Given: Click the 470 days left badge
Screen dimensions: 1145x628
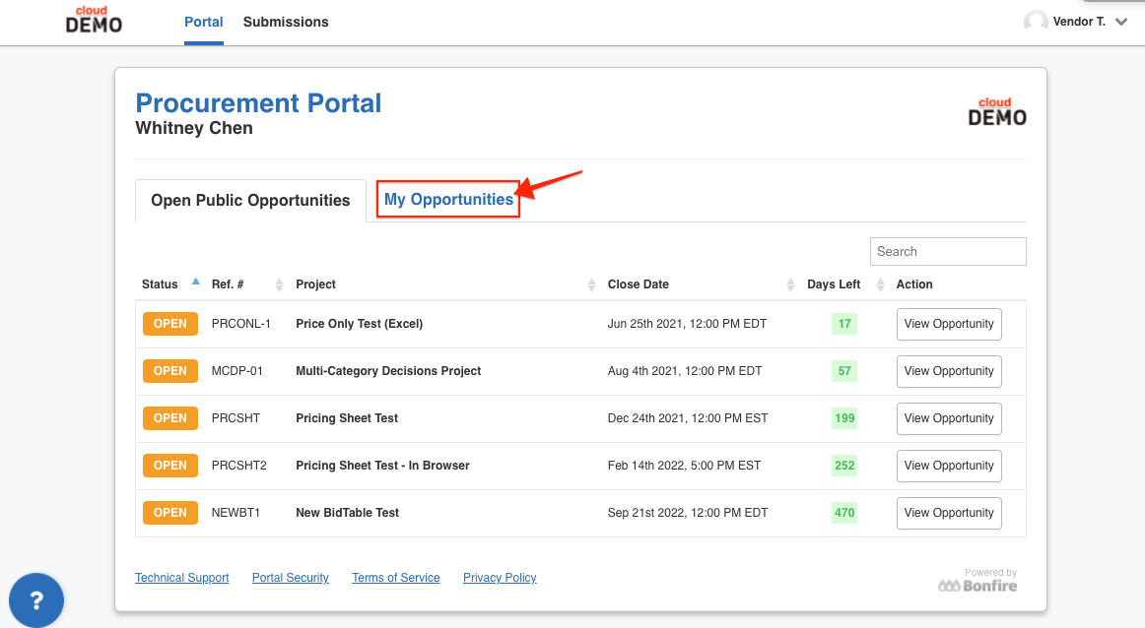Looking at the screenshot, I should click(844, 513).
